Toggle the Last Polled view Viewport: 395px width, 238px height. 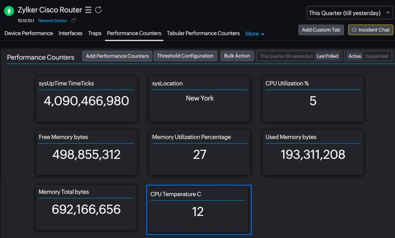pyautogui.click(x=327, y=56)
